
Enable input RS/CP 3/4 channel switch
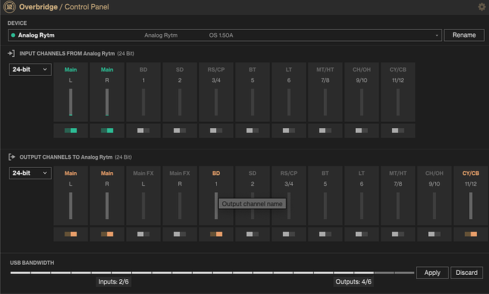[x=216, y=130]
